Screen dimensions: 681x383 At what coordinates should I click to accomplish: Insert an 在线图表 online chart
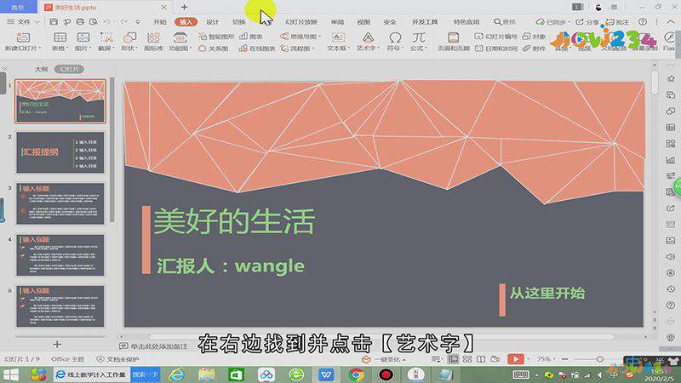[x=257, y=49]
